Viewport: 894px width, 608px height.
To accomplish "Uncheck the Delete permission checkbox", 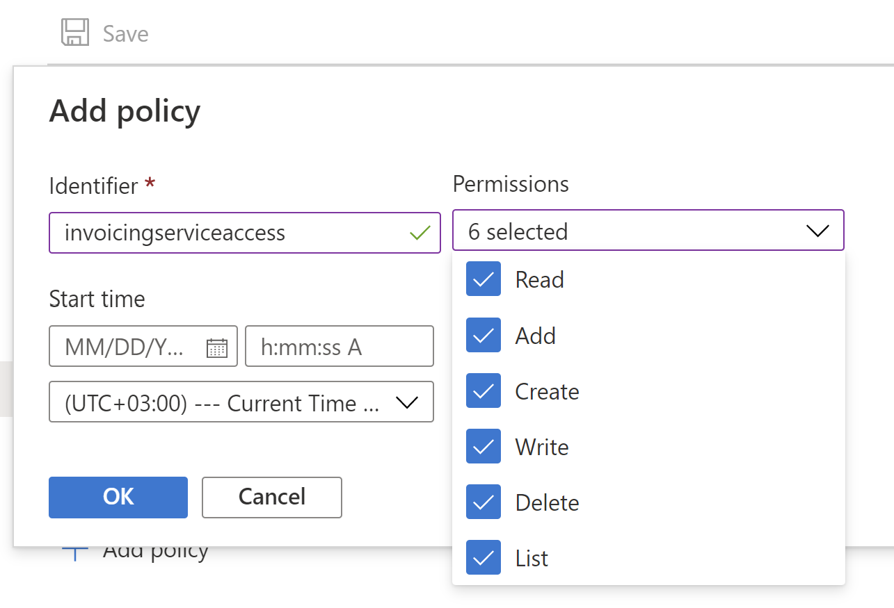I will tap(484, 502).
